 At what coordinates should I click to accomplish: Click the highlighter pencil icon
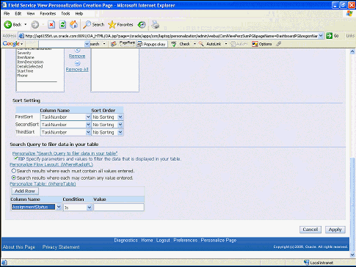[x=278, y=44]
